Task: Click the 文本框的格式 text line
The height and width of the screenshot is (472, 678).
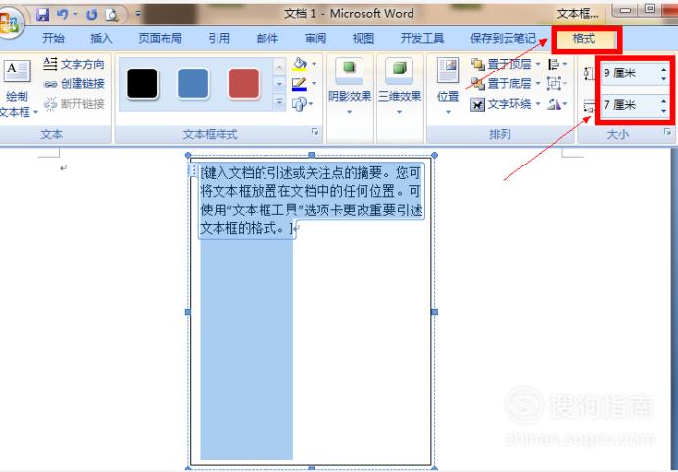Action: coord(247,228)
